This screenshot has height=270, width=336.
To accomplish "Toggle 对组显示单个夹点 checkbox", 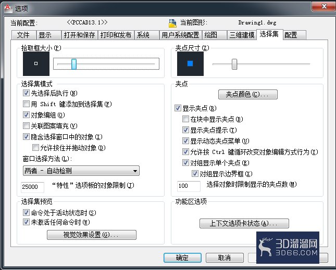I will click(185, 163).
